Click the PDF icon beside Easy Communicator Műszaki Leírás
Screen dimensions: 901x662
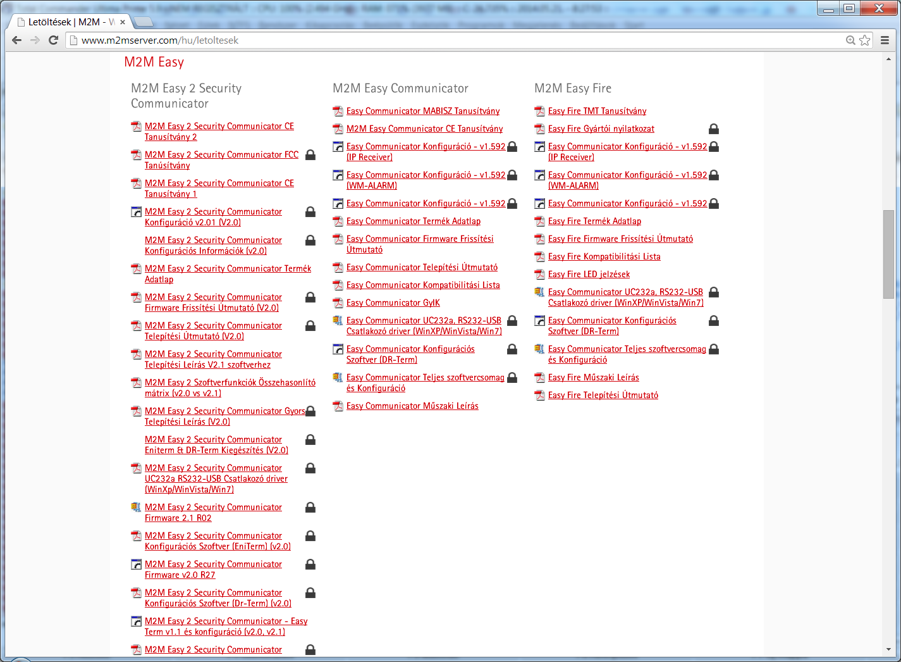(x=338, y=406)
